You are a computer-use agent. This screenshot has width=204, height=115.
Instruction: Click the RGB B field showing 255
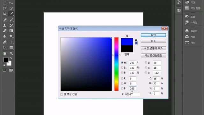tap(133, 88)
